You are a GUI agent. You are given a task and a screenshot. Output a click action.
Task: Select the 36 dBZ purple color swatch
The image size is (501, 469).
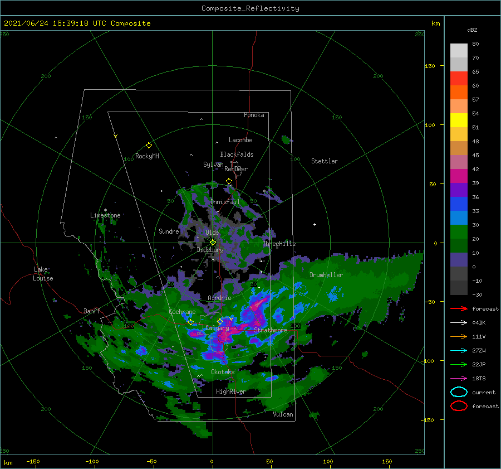(459, 190)
